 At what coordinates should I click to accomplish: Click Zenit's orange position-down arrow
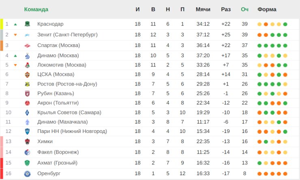[15, 35]
